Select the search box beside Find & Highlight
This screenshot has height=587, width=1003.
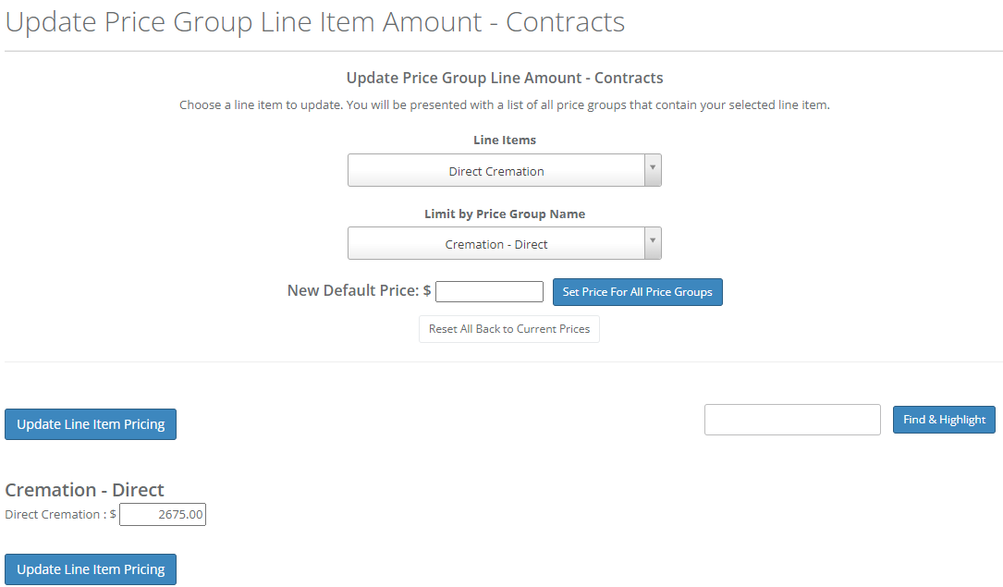pyautogui.click(x=792, y=419)
